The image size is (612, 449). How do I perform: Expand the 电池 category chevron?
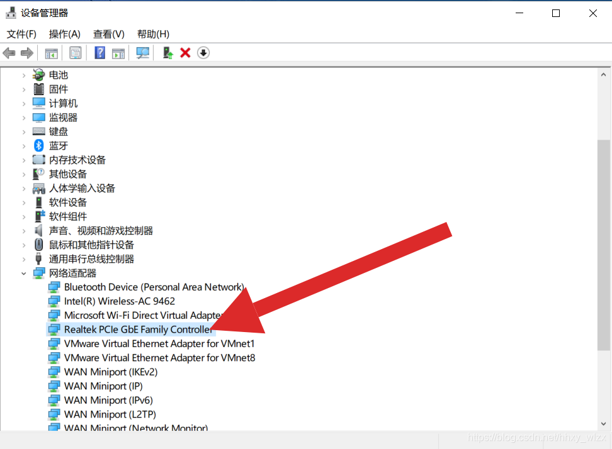(24, 75)
